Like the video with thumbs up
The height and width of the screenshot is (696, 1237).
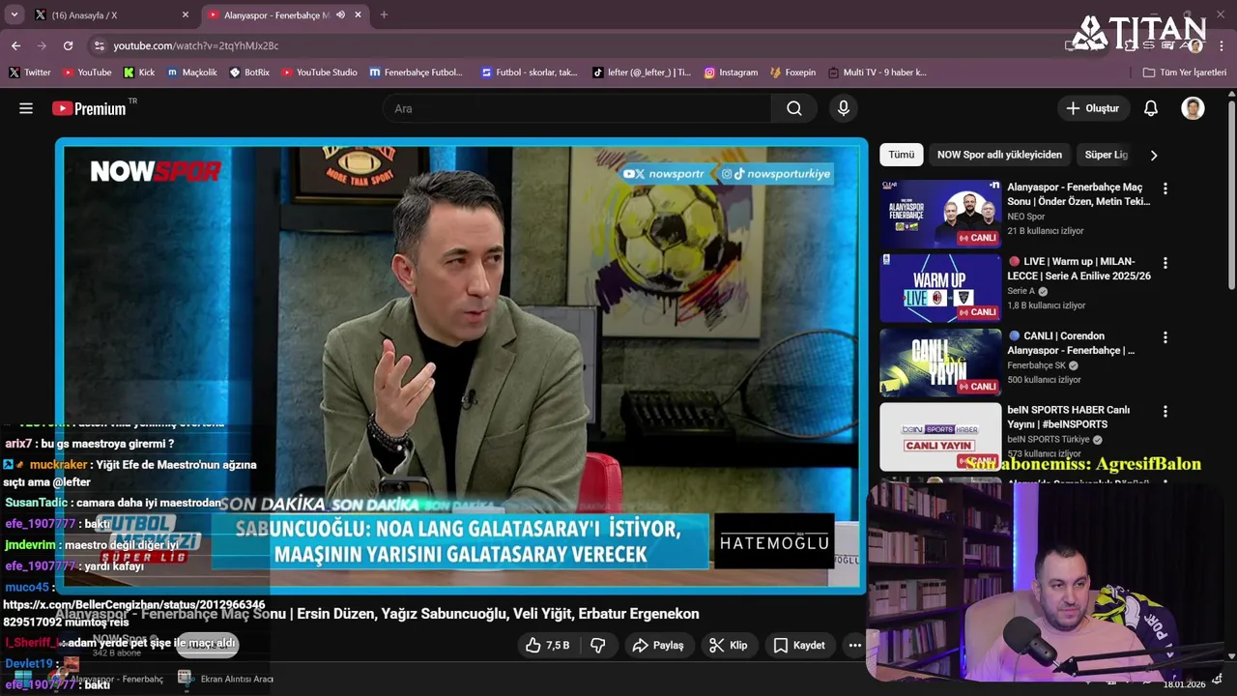547,645
